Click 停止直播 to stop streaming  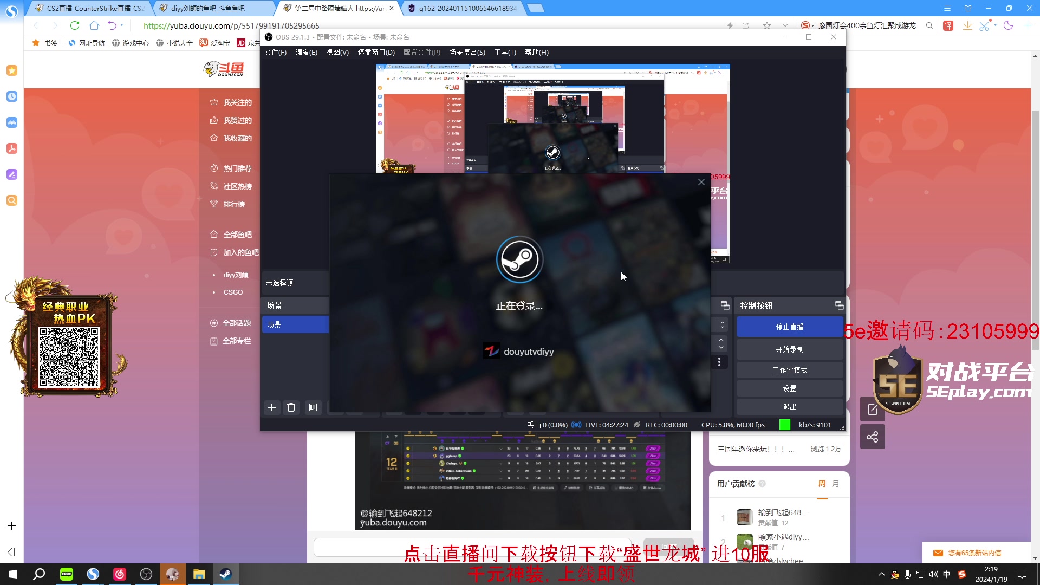790,326
